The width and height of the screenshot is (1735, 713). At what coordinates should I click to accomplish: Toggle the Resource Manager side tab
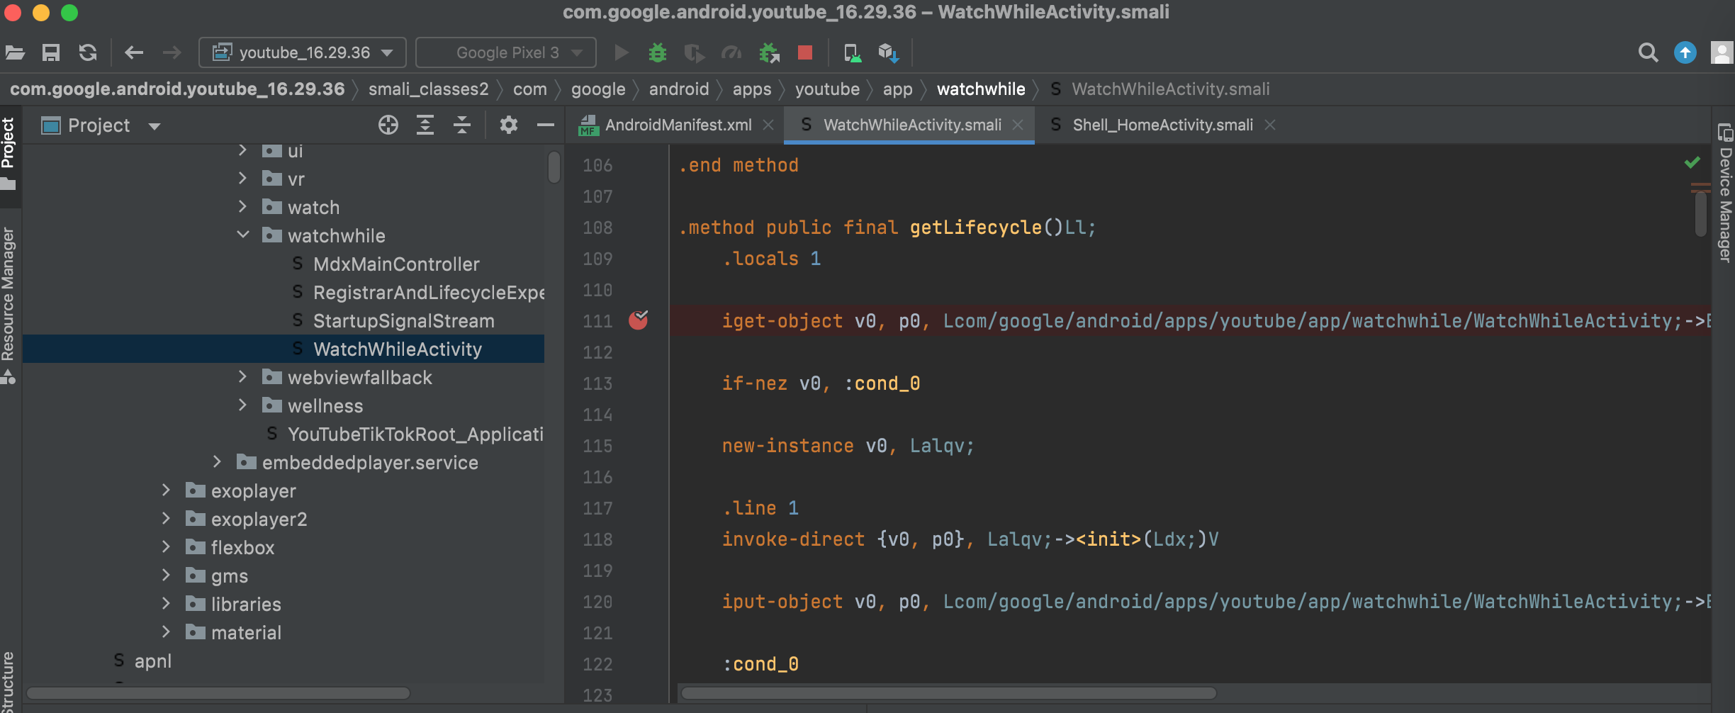[x=9, y=305]
